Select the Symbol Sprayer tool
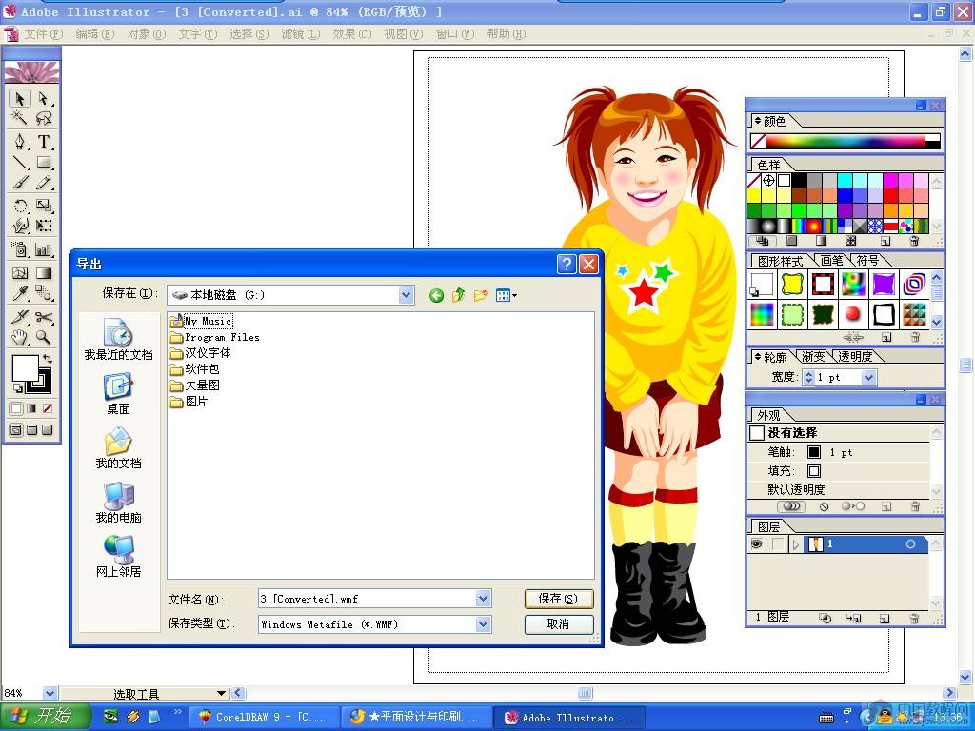Screen dimensions: 975x731 (20, 249)
